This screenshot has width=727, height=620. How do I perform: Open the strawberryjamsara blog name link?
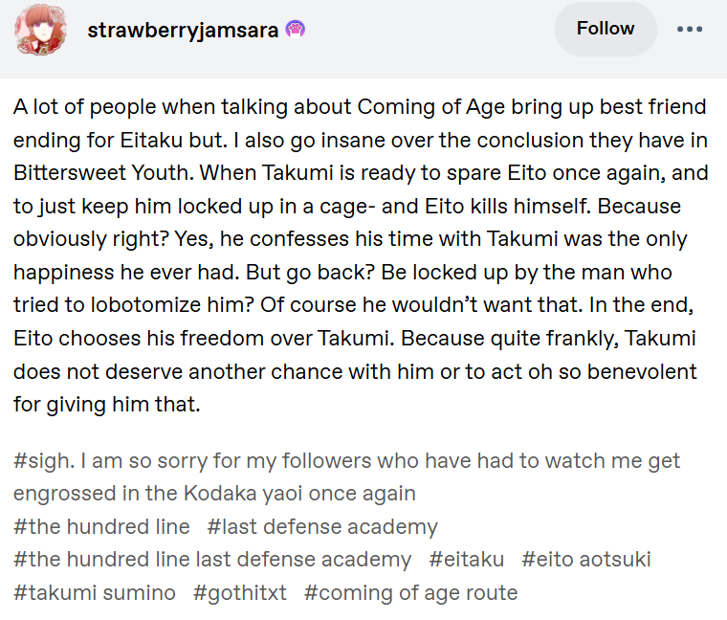pyautogui.click(x=183, y=31)
